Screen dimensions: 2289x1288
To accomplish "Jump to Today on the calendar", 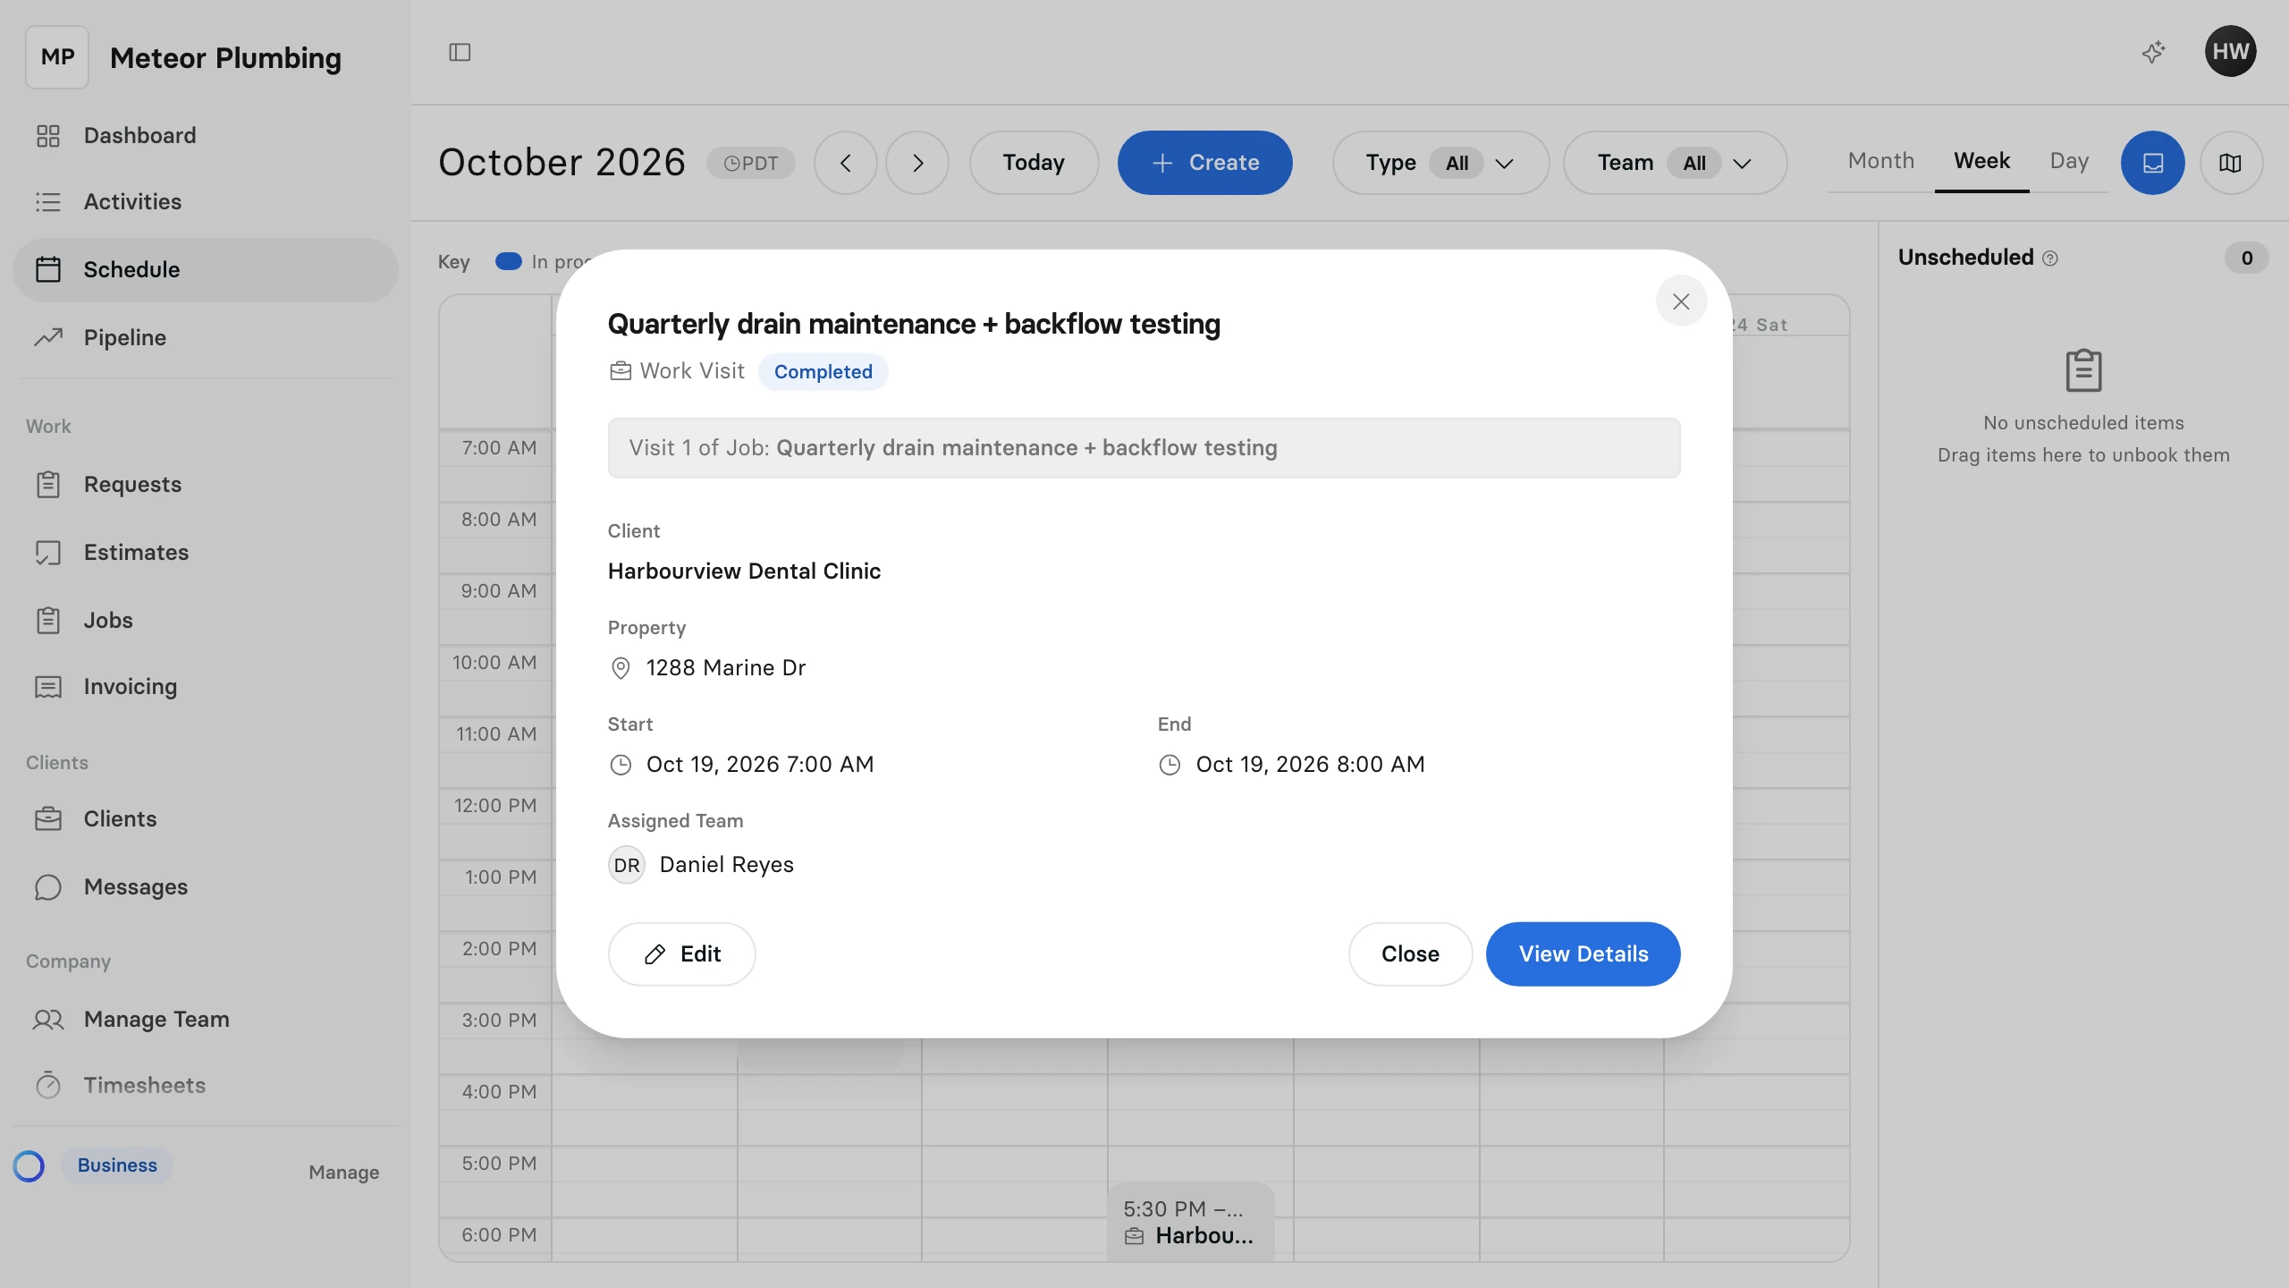I will (1034, 163).
